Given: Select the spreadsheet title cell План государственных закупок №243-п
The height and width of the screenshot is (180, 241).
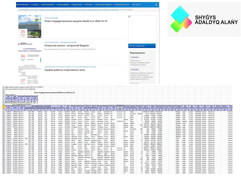Looking at the screenshot, I should coord(54,92).
